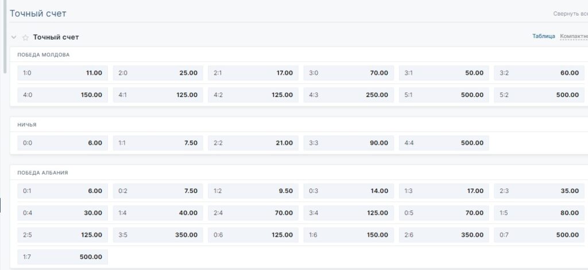Pick score 0:5 at 70.00
Image resolution: width=588 pixels, height=270 pixels.
444,213
